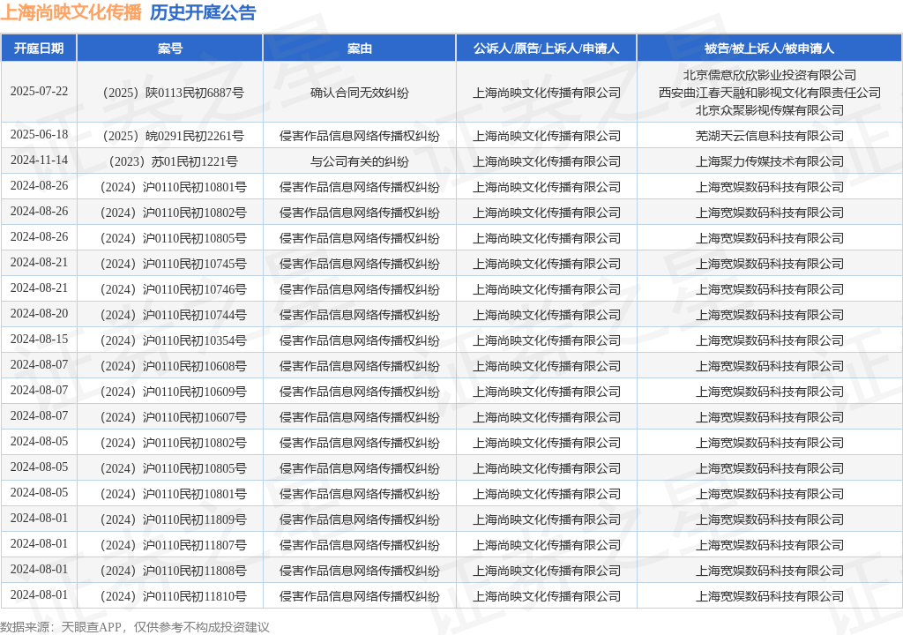Viewport: 903px width, 635px height.
Task: Select the 案号 column header
Action: 170,49
